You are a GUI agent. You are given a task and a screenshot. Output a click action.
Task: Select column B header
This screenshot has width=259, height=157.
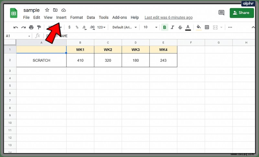pos(80,43)
